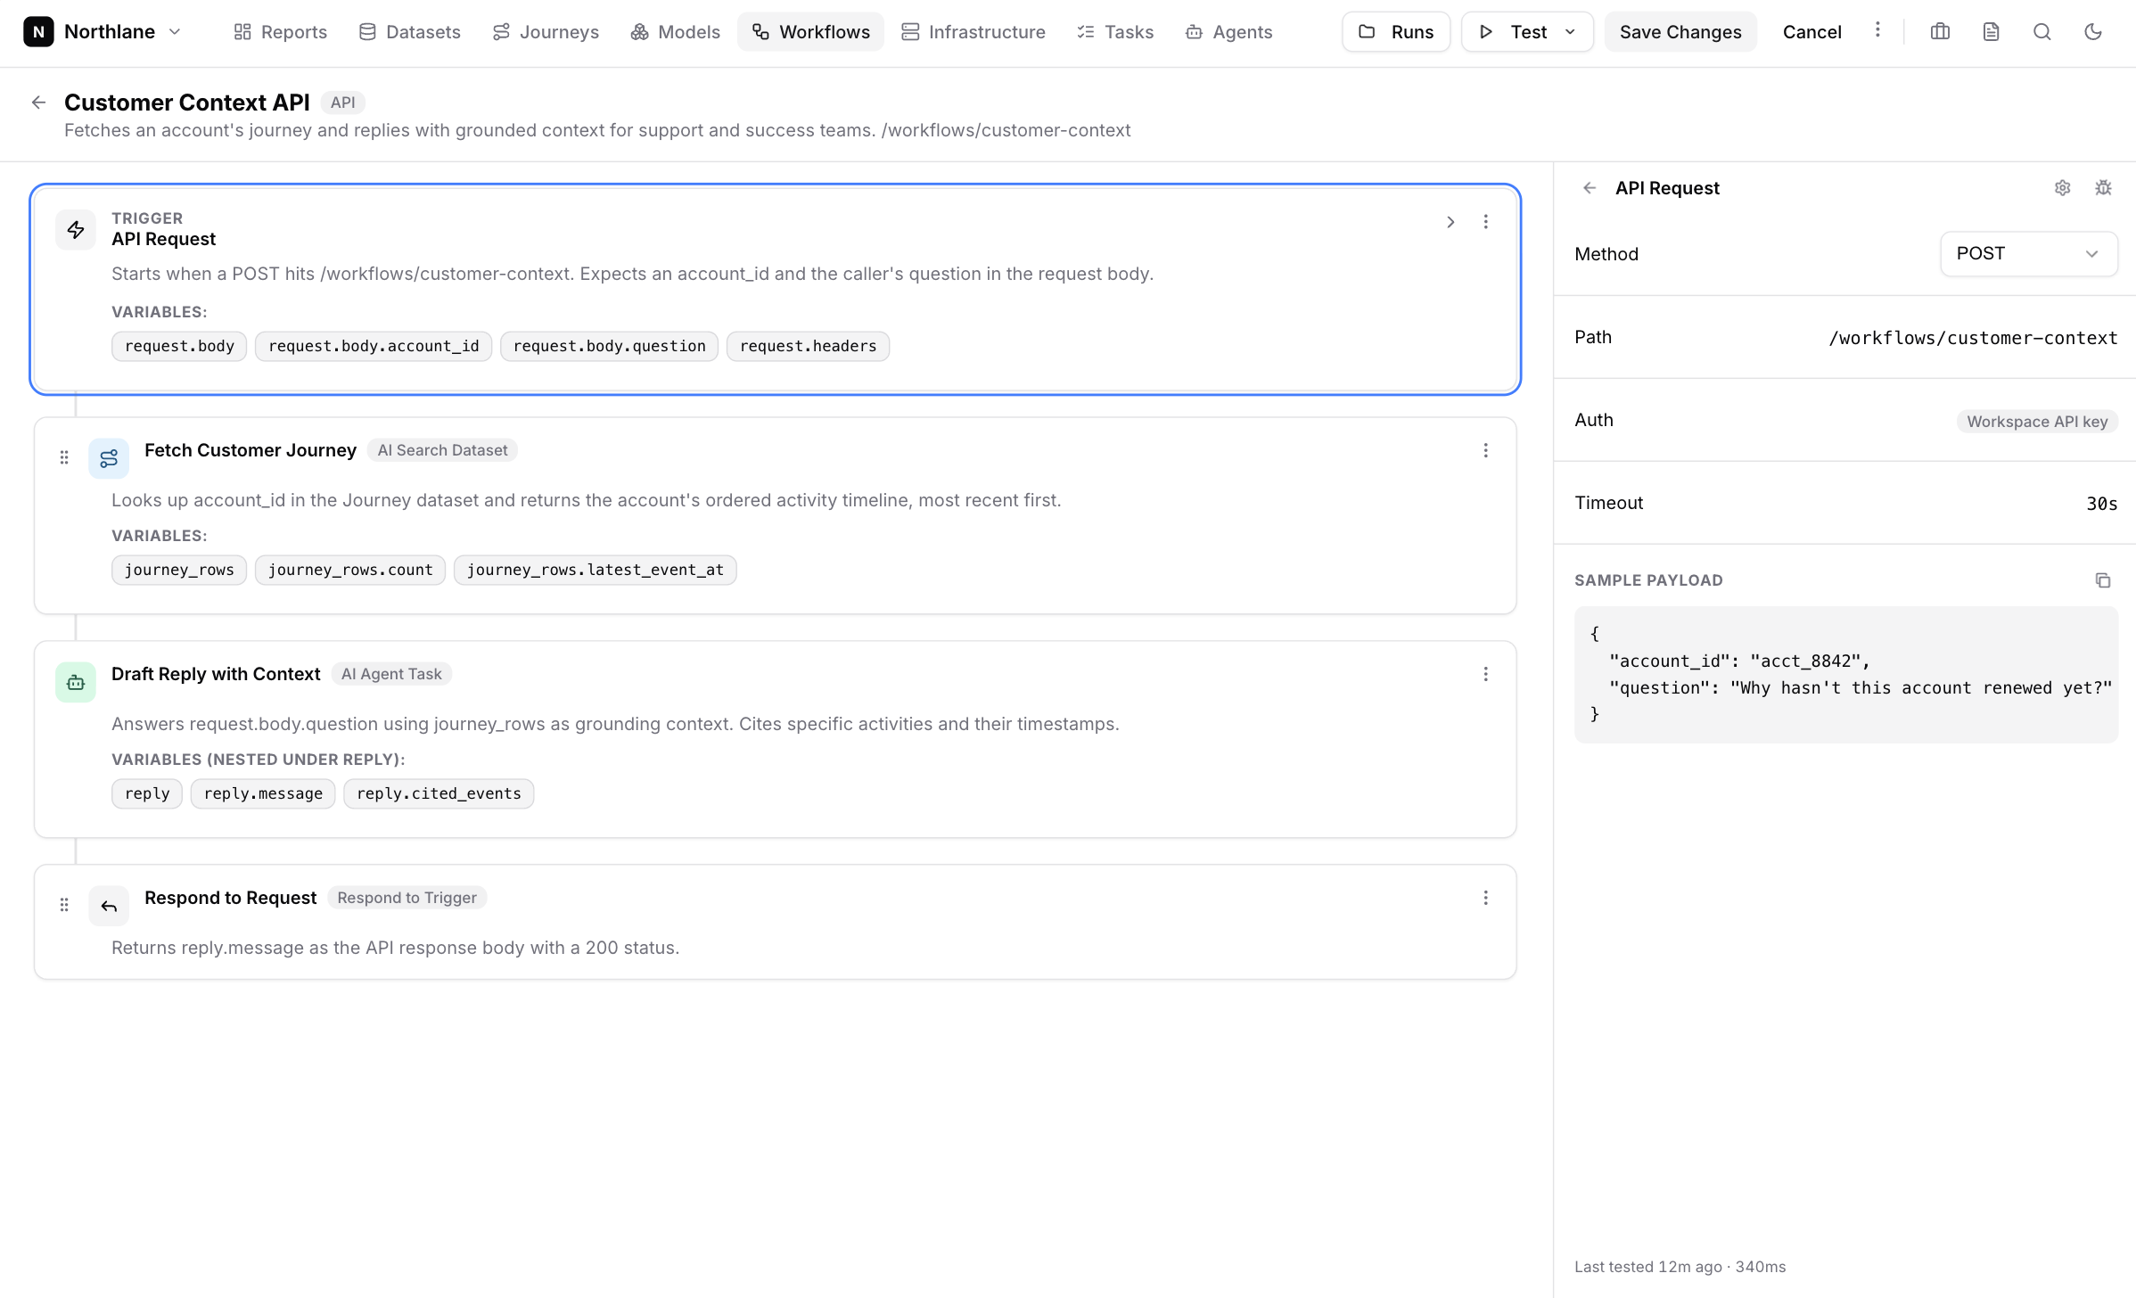Select the request.body.question variable chip

[610, 346]
